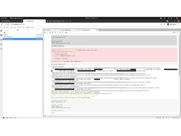Focus the empty last notebook cell
Image resolution: width=181 pixels, height=136 pixels.
[114, 116]
